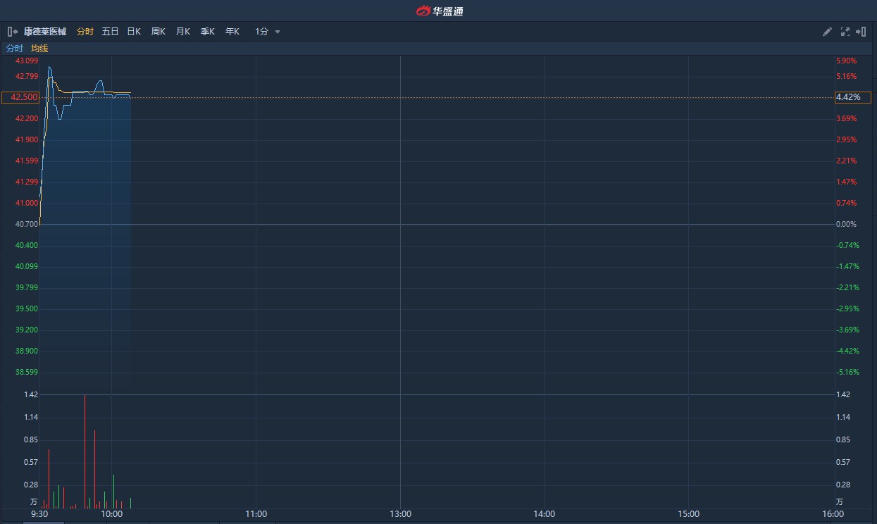Click the 16:00 time axis label
This screenshot has width=877, height=524.
(x=833, y=514)
